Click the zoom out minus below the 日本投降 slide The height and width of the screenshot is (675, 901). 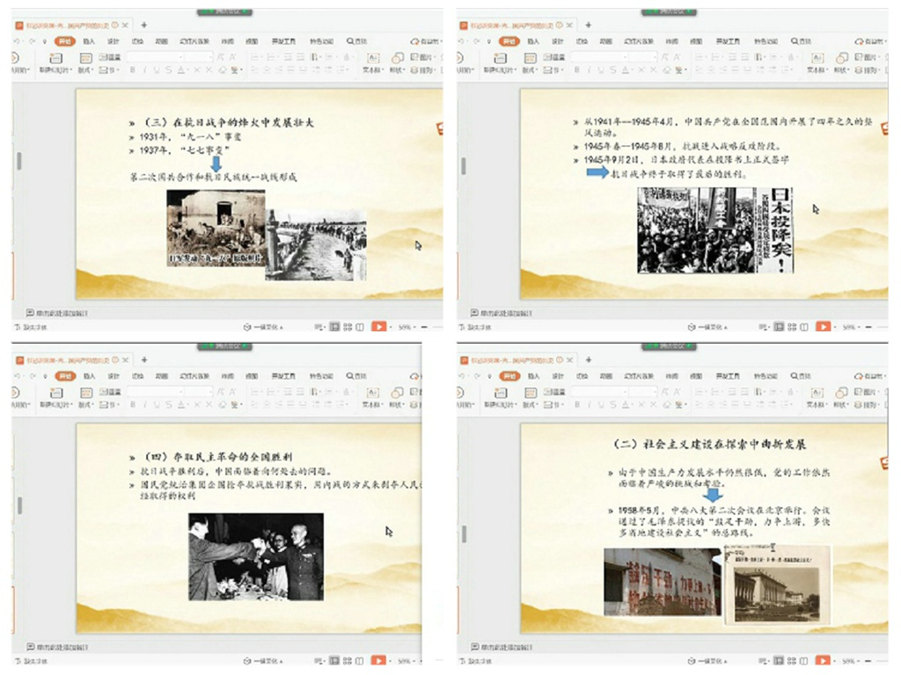[x=869, y=327]
